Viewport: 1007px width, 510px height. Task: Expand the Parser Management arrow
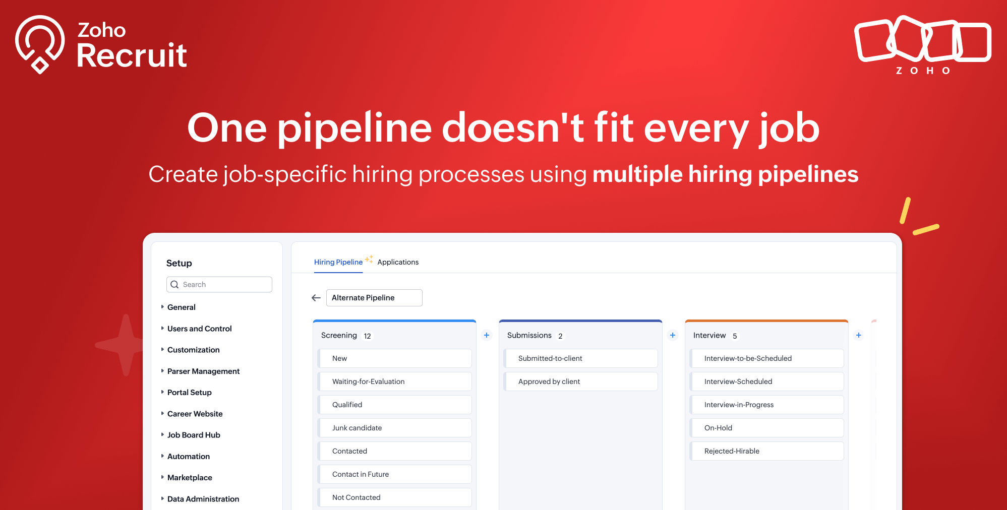click(x=162, y=371)
